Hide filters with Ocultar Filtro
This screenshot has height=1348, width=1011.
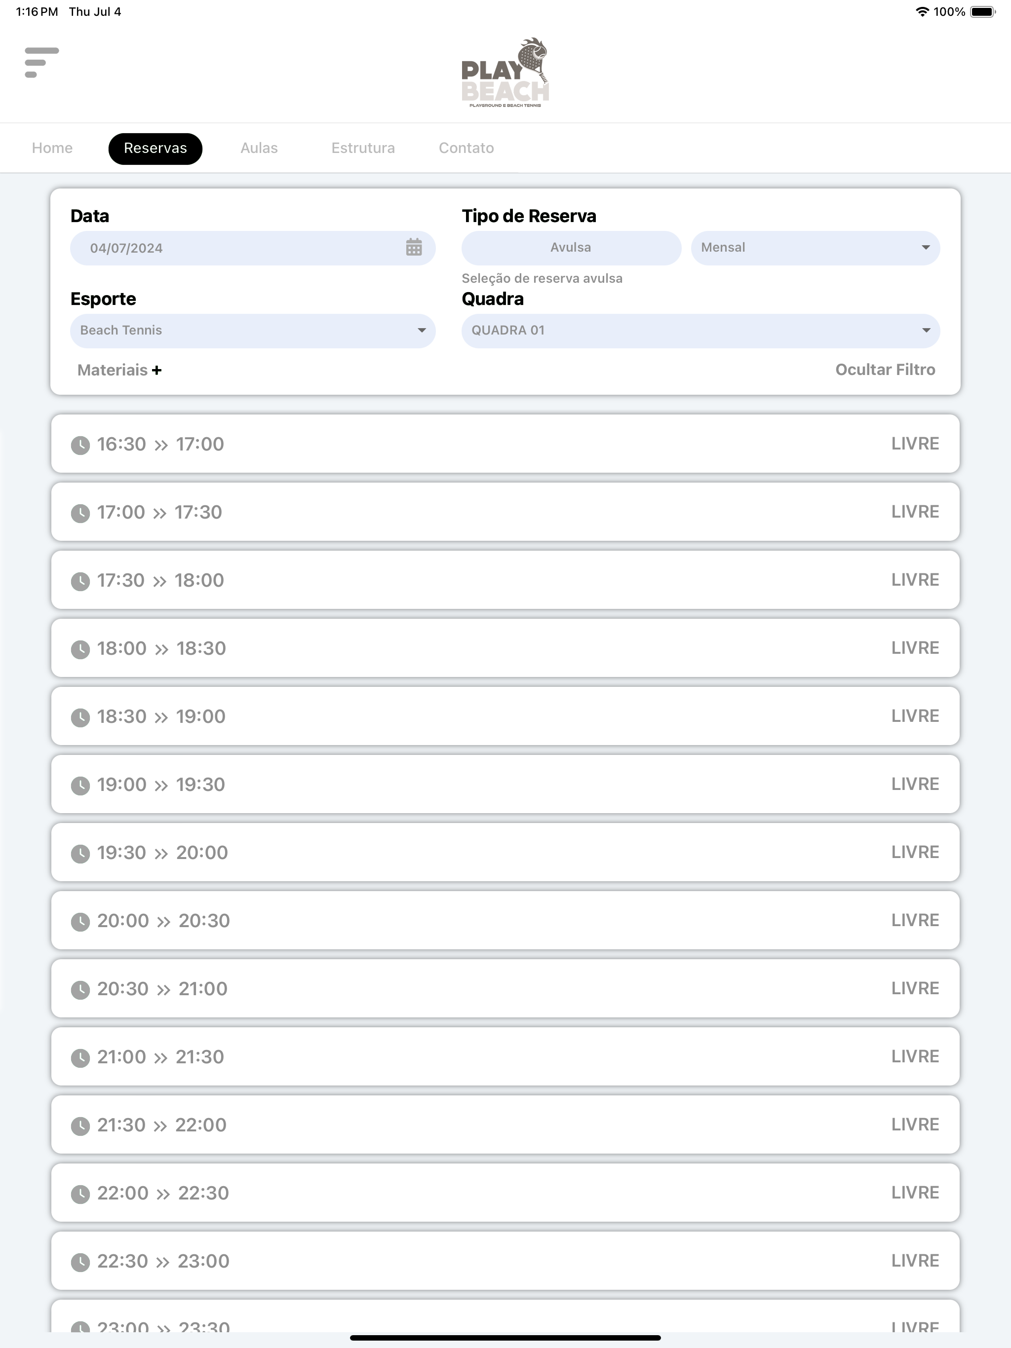(885, 369)
